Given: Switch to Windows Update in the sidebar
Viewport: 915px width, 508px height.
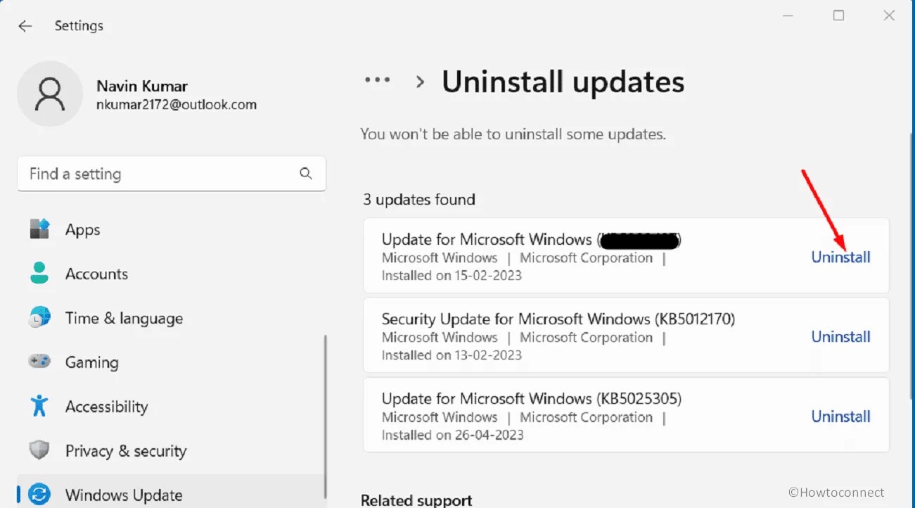Looking at the screenshot, I should [124, 495].
